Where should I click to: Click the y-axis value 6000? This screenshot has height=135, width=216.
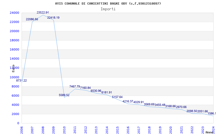[15, 96]
